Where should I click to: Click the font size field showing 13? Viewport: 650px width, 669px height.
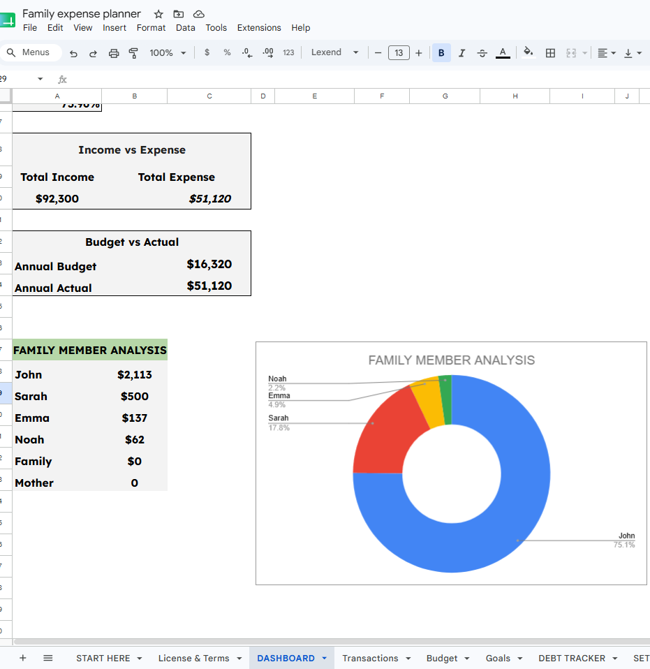(x=399, y=53)
